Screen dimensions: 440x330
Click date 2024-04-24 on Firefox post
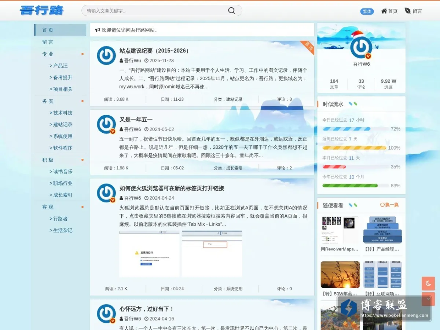(162, 198)
